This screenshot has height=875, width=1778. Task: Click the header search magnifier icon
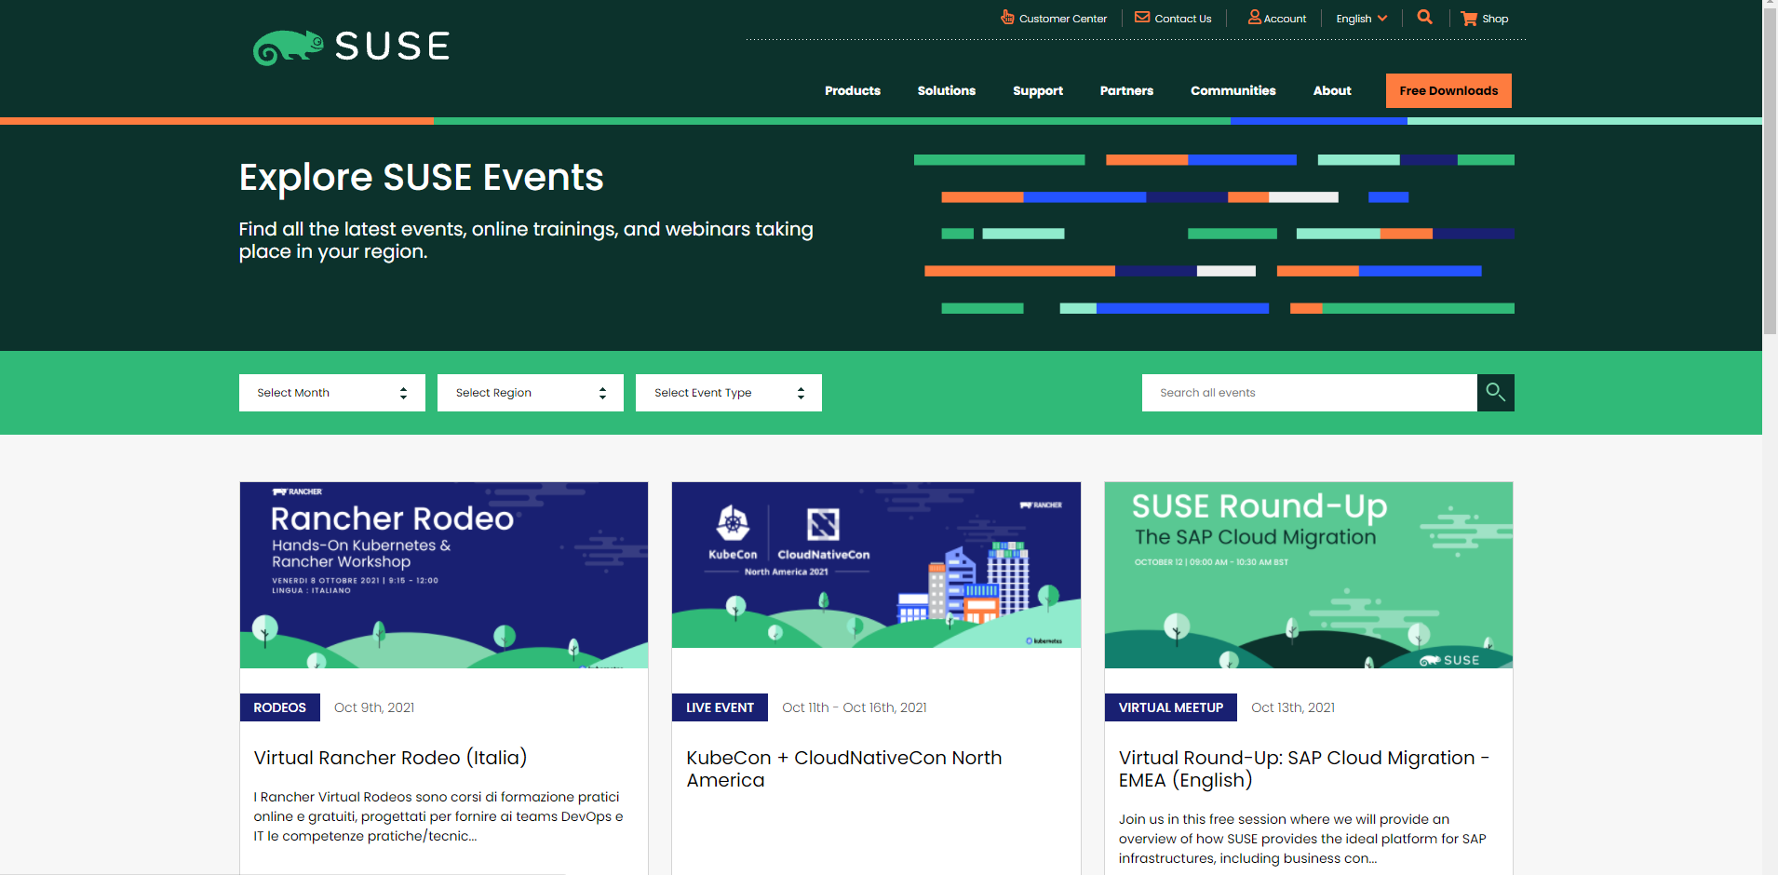(x=1424, y=17)
